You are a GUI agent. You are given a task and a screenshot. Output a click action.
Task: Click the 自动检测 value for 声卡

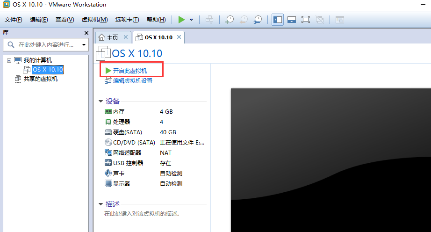[x=171, y=174]
